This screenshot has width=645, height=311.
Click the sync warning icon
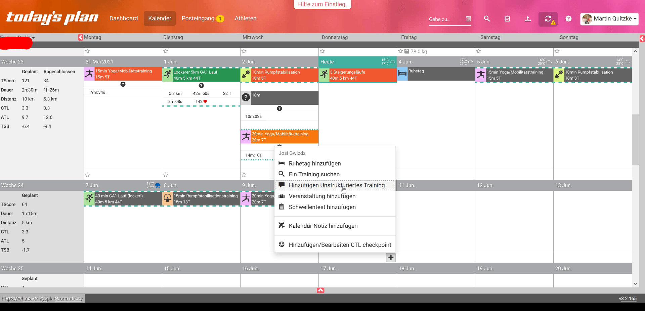pos(548,19)
